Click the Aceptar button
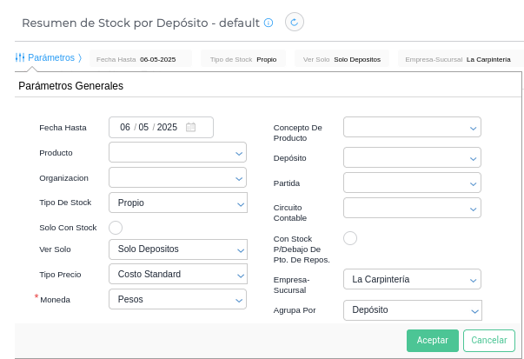Viewport: 524px width, 359px height. tap(432, 340)
